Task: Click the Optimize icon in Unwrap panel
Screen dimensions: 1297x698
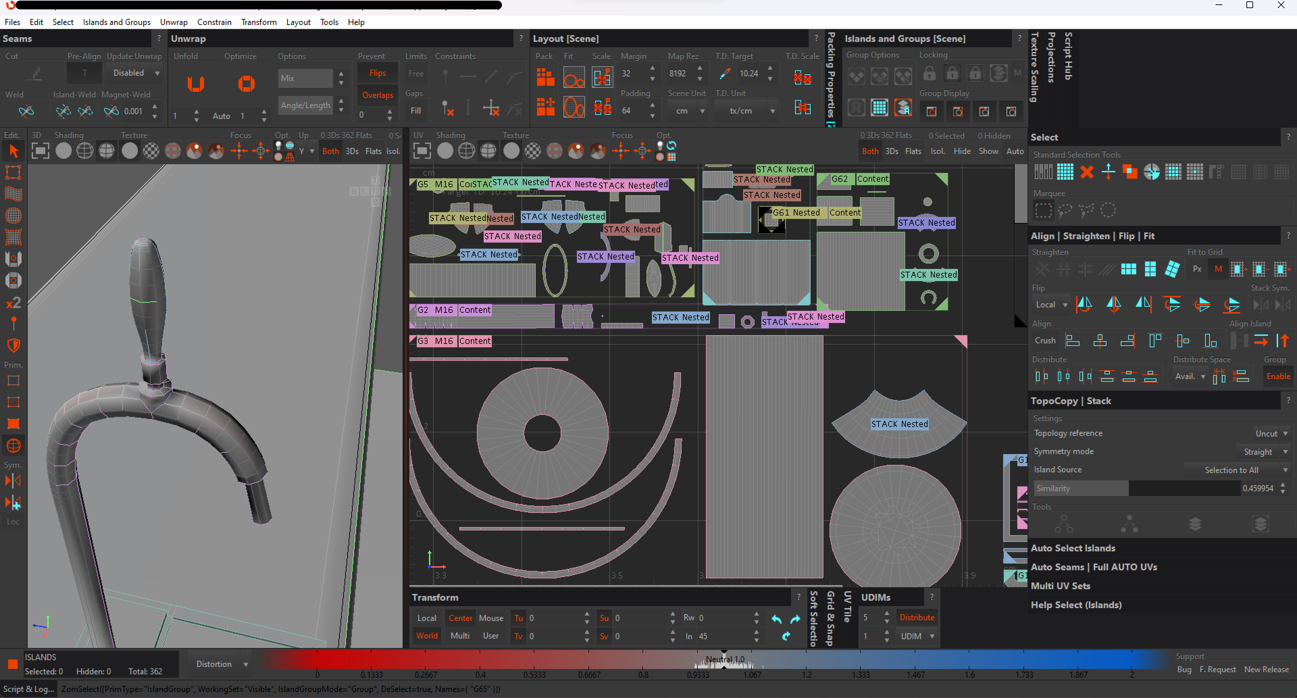Action: point(246,83)
